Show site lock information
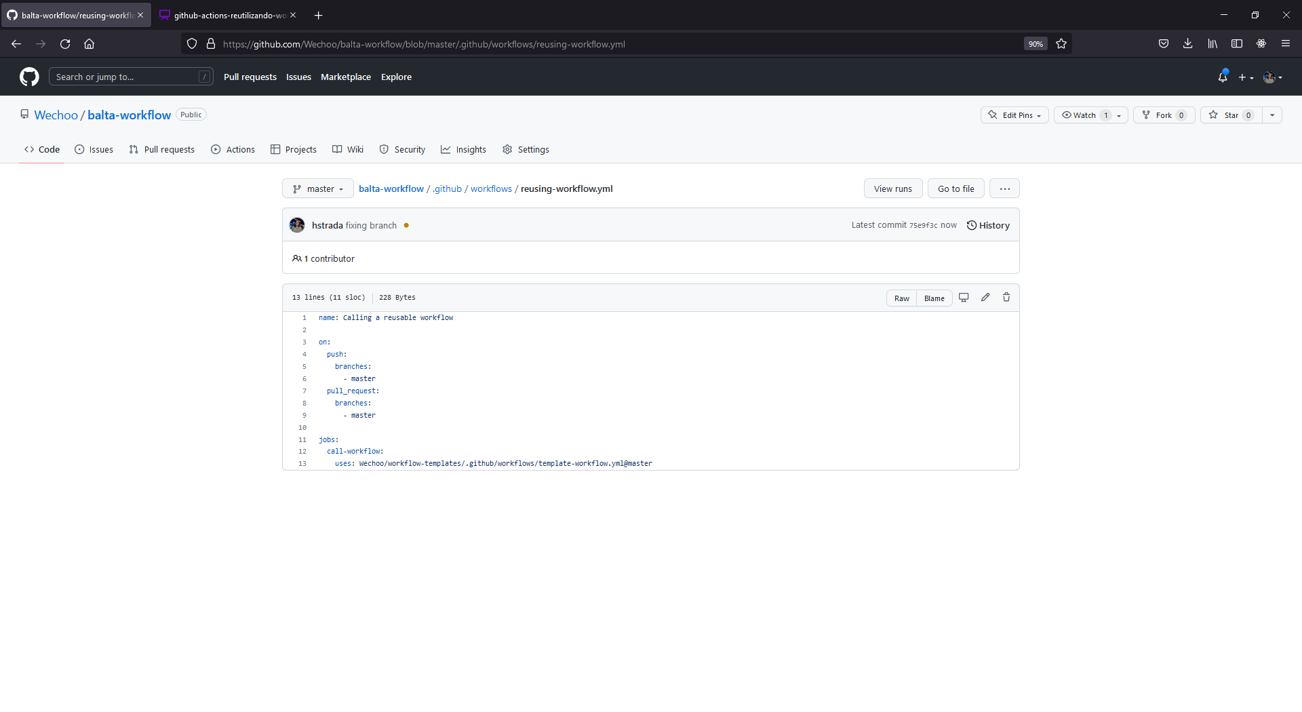Screen dimensions: 1302x712 pos(211,43)
